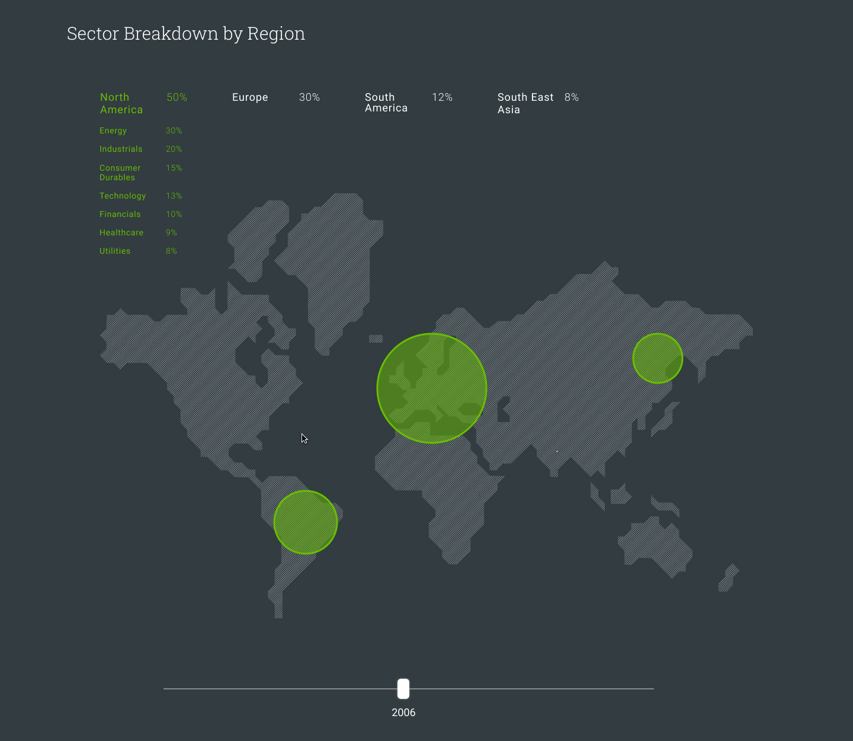Click the Industrials sector label
Screen dimensions: 853x741
pyautogui.click(x=121, y=149)
